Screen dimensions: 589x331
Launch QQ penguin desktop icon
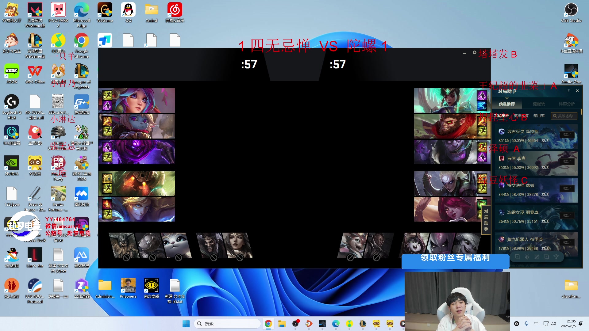(128, 12)
